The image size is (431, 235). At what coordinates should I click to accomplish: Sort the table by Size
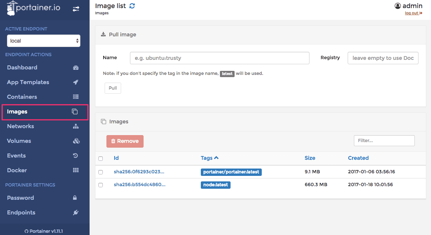click(x=310, y=158)
